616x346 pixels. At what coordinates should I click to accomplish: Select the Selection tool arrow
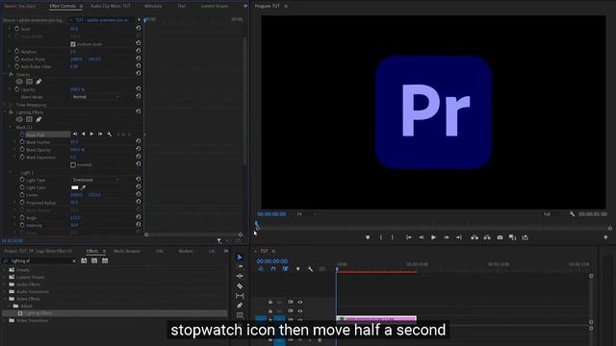pyautogui.click(x=240, y=257)
